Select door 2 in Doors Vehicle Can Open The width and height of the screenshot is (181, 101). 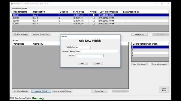[x=150, y=50]
